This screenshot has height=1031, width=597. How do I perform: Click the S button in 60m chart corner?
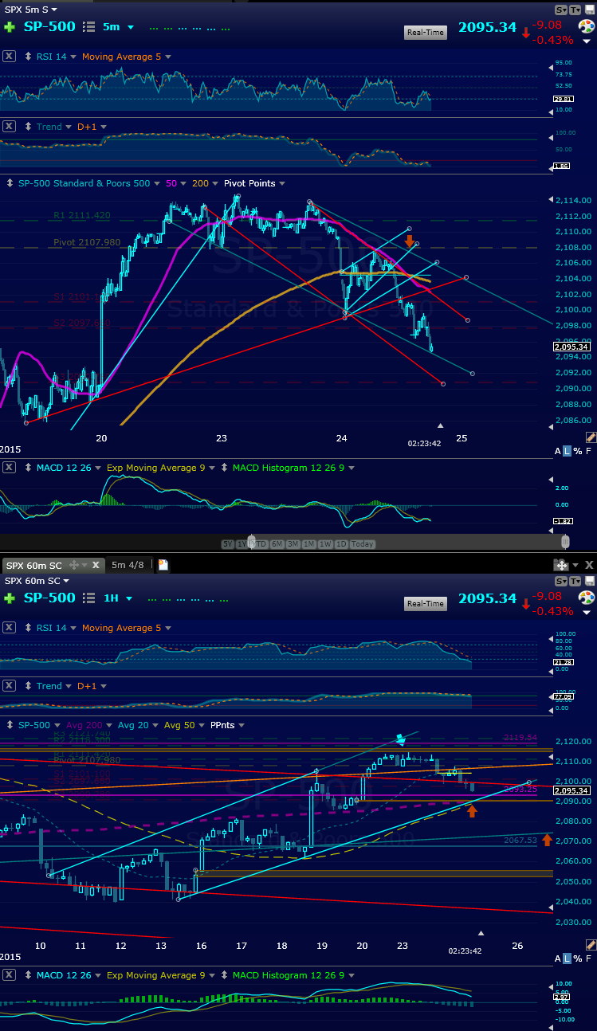point(562,581)
